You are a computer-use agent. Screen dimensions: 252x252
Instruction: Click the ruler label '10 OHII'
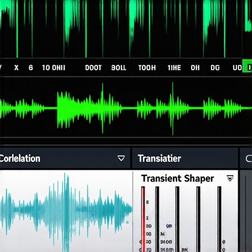click(x=54, y=68)
